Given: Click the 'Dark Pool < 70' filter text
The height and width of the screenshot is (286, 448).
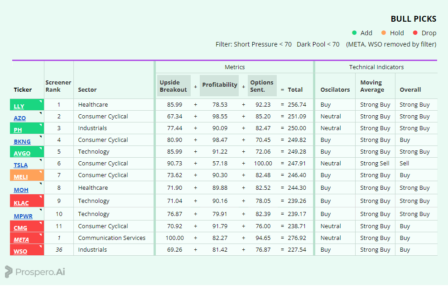Looking at the screenshot, I should [318, 44].
